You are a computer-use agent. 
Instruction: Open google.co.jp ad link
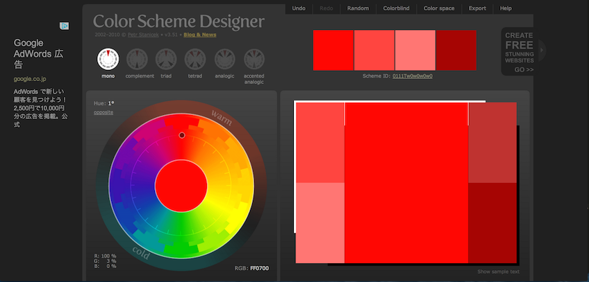point(30,79)
